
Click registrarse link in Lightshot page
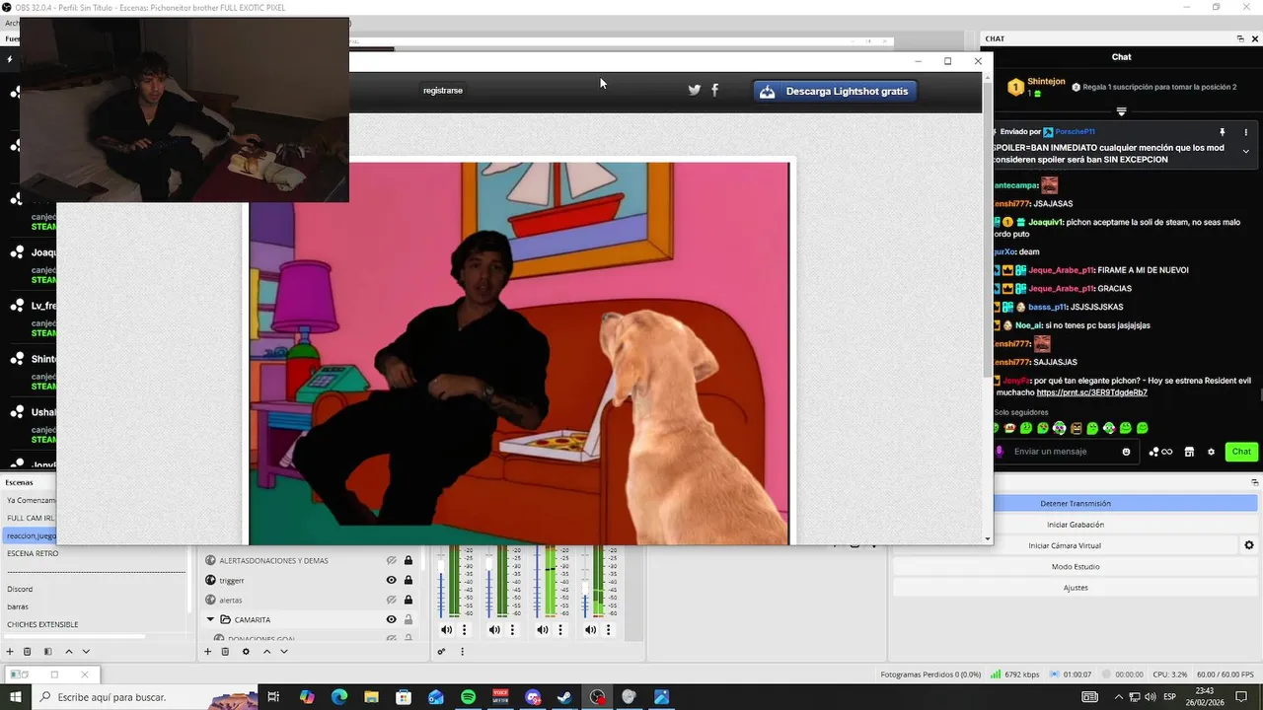pyautogui.click(x=443, y=90)
